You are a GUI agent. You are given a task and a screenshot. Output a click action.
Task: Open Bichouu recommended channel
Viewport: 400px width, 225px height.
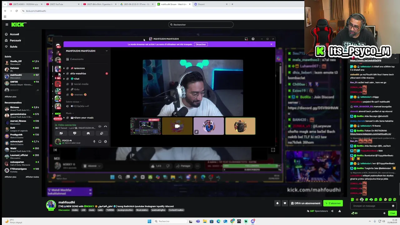pyautogui.click(x=22, y=108)
